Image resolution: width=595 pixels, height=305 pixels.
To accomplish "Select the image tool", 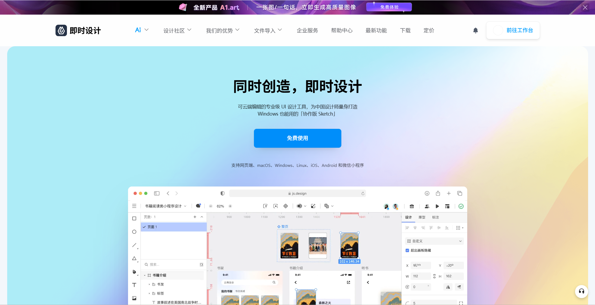I will tap(134, 298).
